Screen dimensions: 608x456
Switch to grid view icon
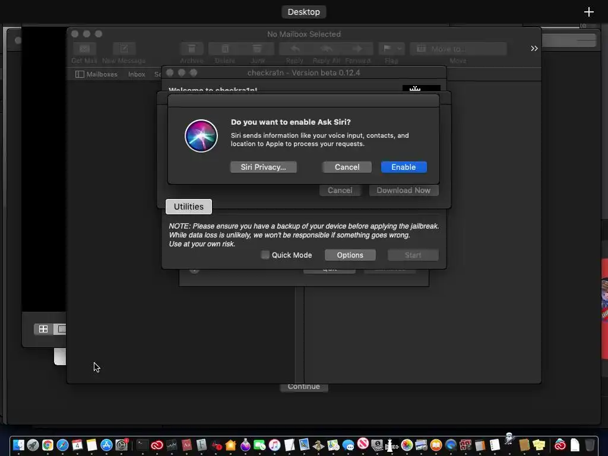pyautogui.click(x=43, y=329)
